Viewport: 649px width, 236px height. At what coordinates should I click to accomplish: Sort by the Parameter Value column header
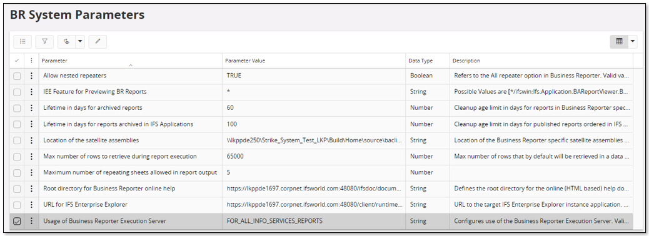[245, 61]
